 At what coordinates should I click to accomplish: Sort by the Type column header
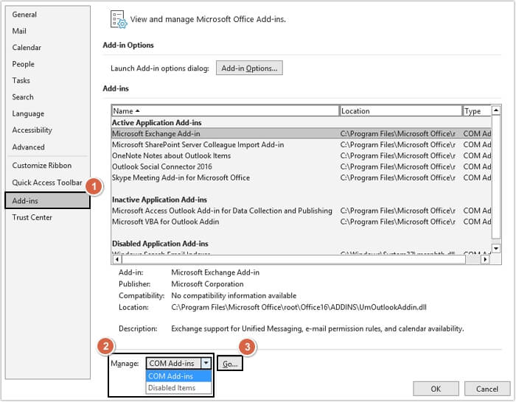tap(476, 111)
